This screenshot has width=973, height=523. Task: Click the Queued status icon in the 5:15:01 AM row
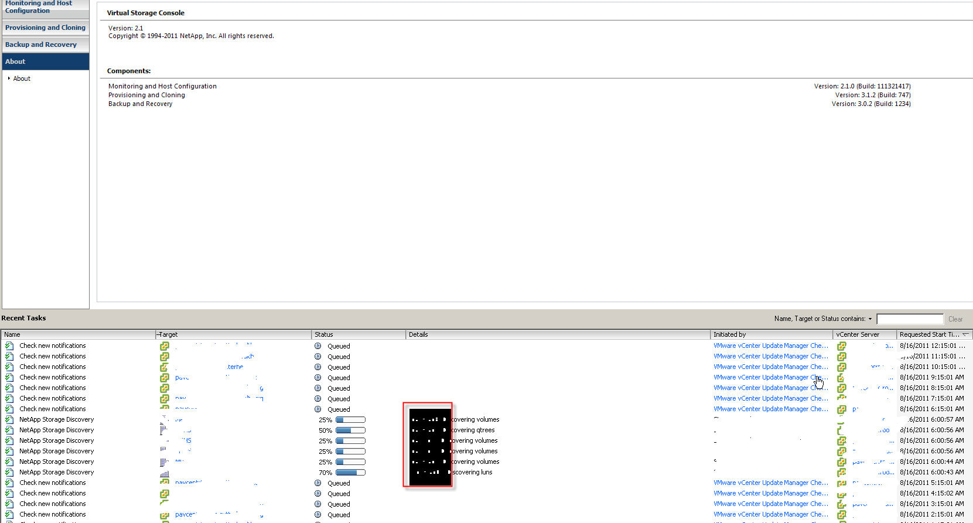click(318, 483)
